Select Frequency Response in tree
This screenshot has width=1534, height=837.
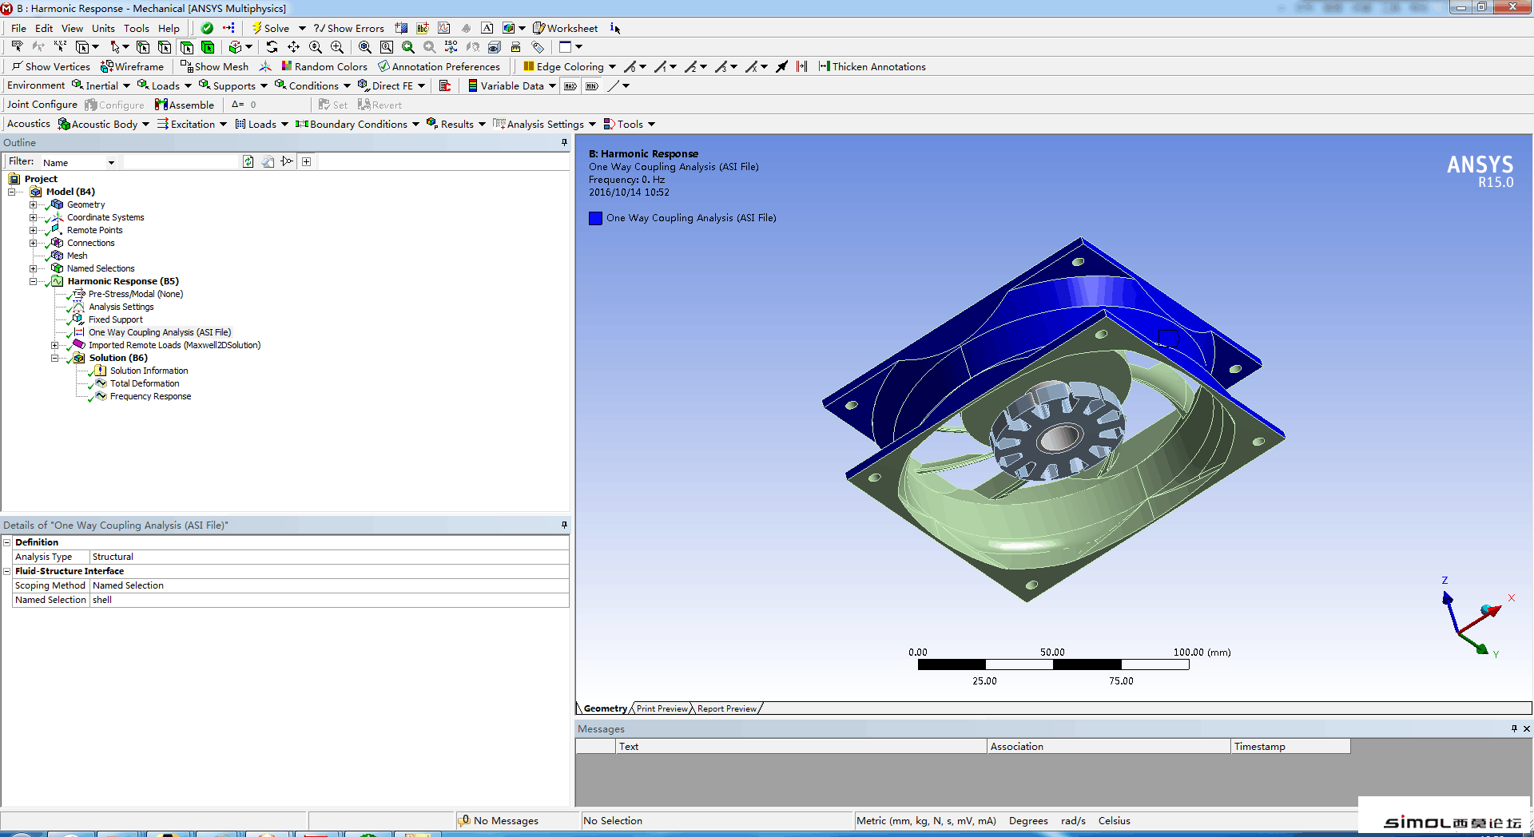click(x=150, y=396)
